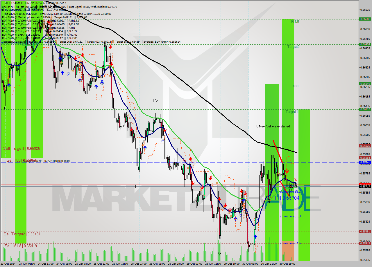The width and height of the screenshot is (372, 267).
Task: Click the 0.65481 red price tag
Action: [365, 231]
